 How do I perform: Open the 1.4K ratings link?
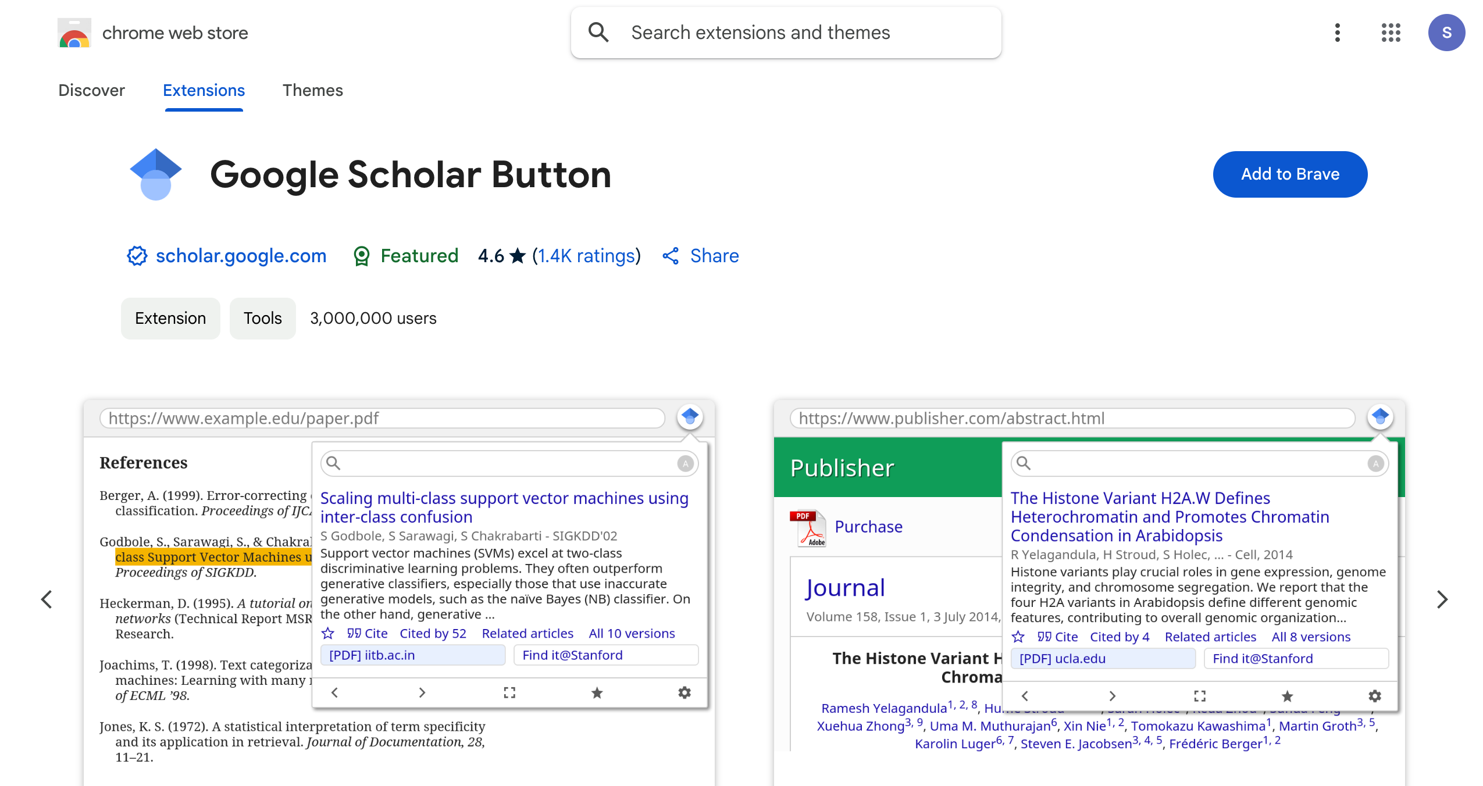[586, 256]
